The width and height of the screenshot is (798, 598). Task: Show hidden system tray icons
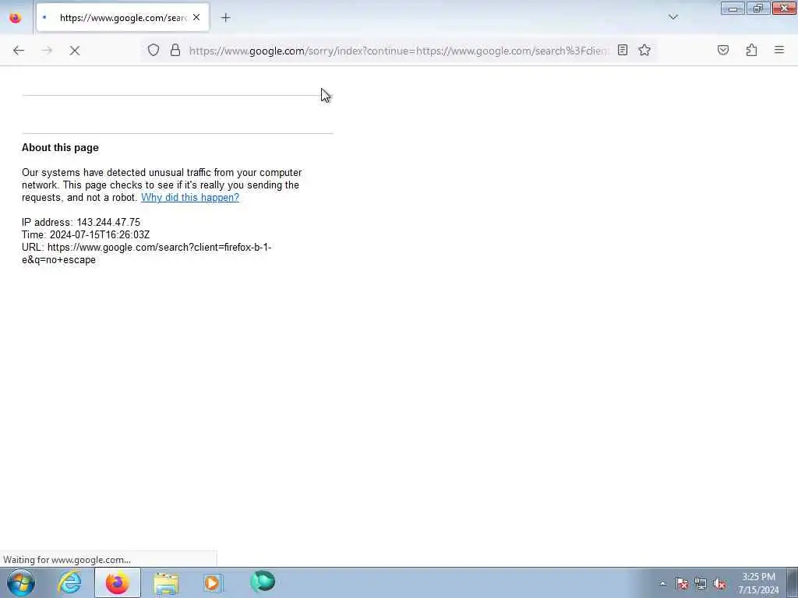point(662,584)
